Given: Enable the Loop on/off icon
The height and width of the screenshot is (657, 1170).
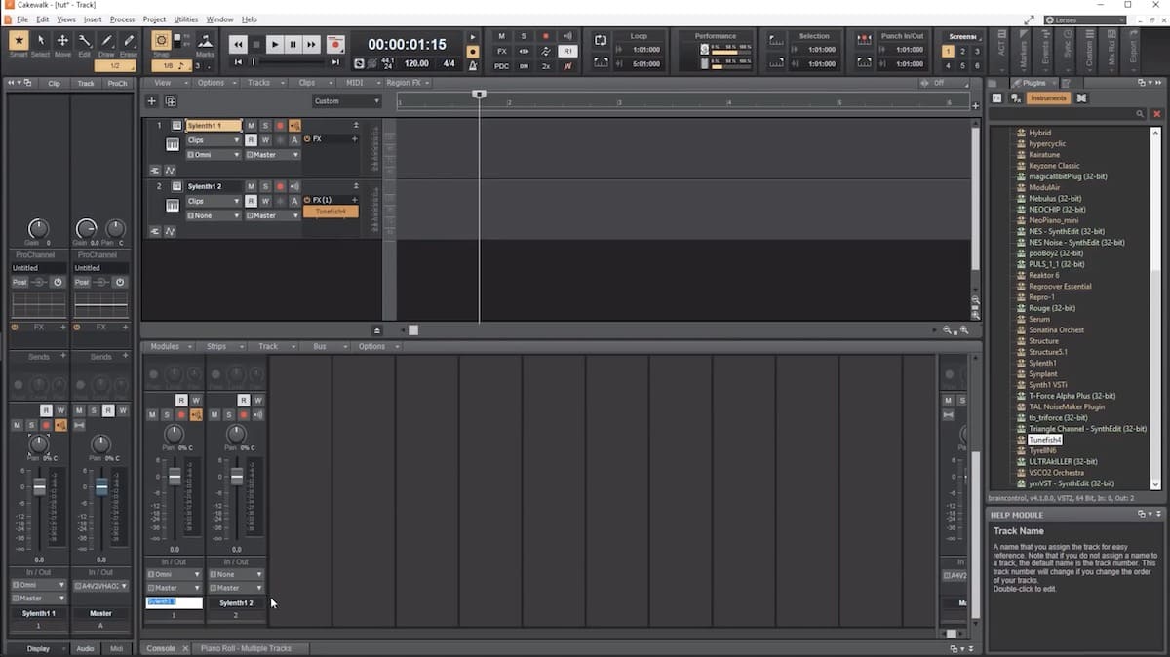Looking at the screenshot, I should click(601, 41).
